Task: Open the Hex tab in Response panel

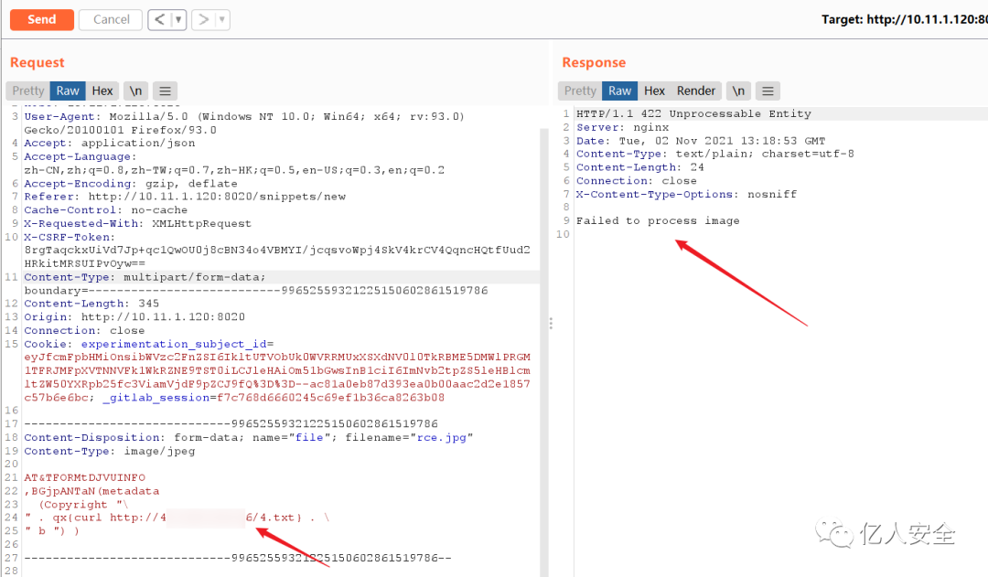Action: tap(654, 91)
